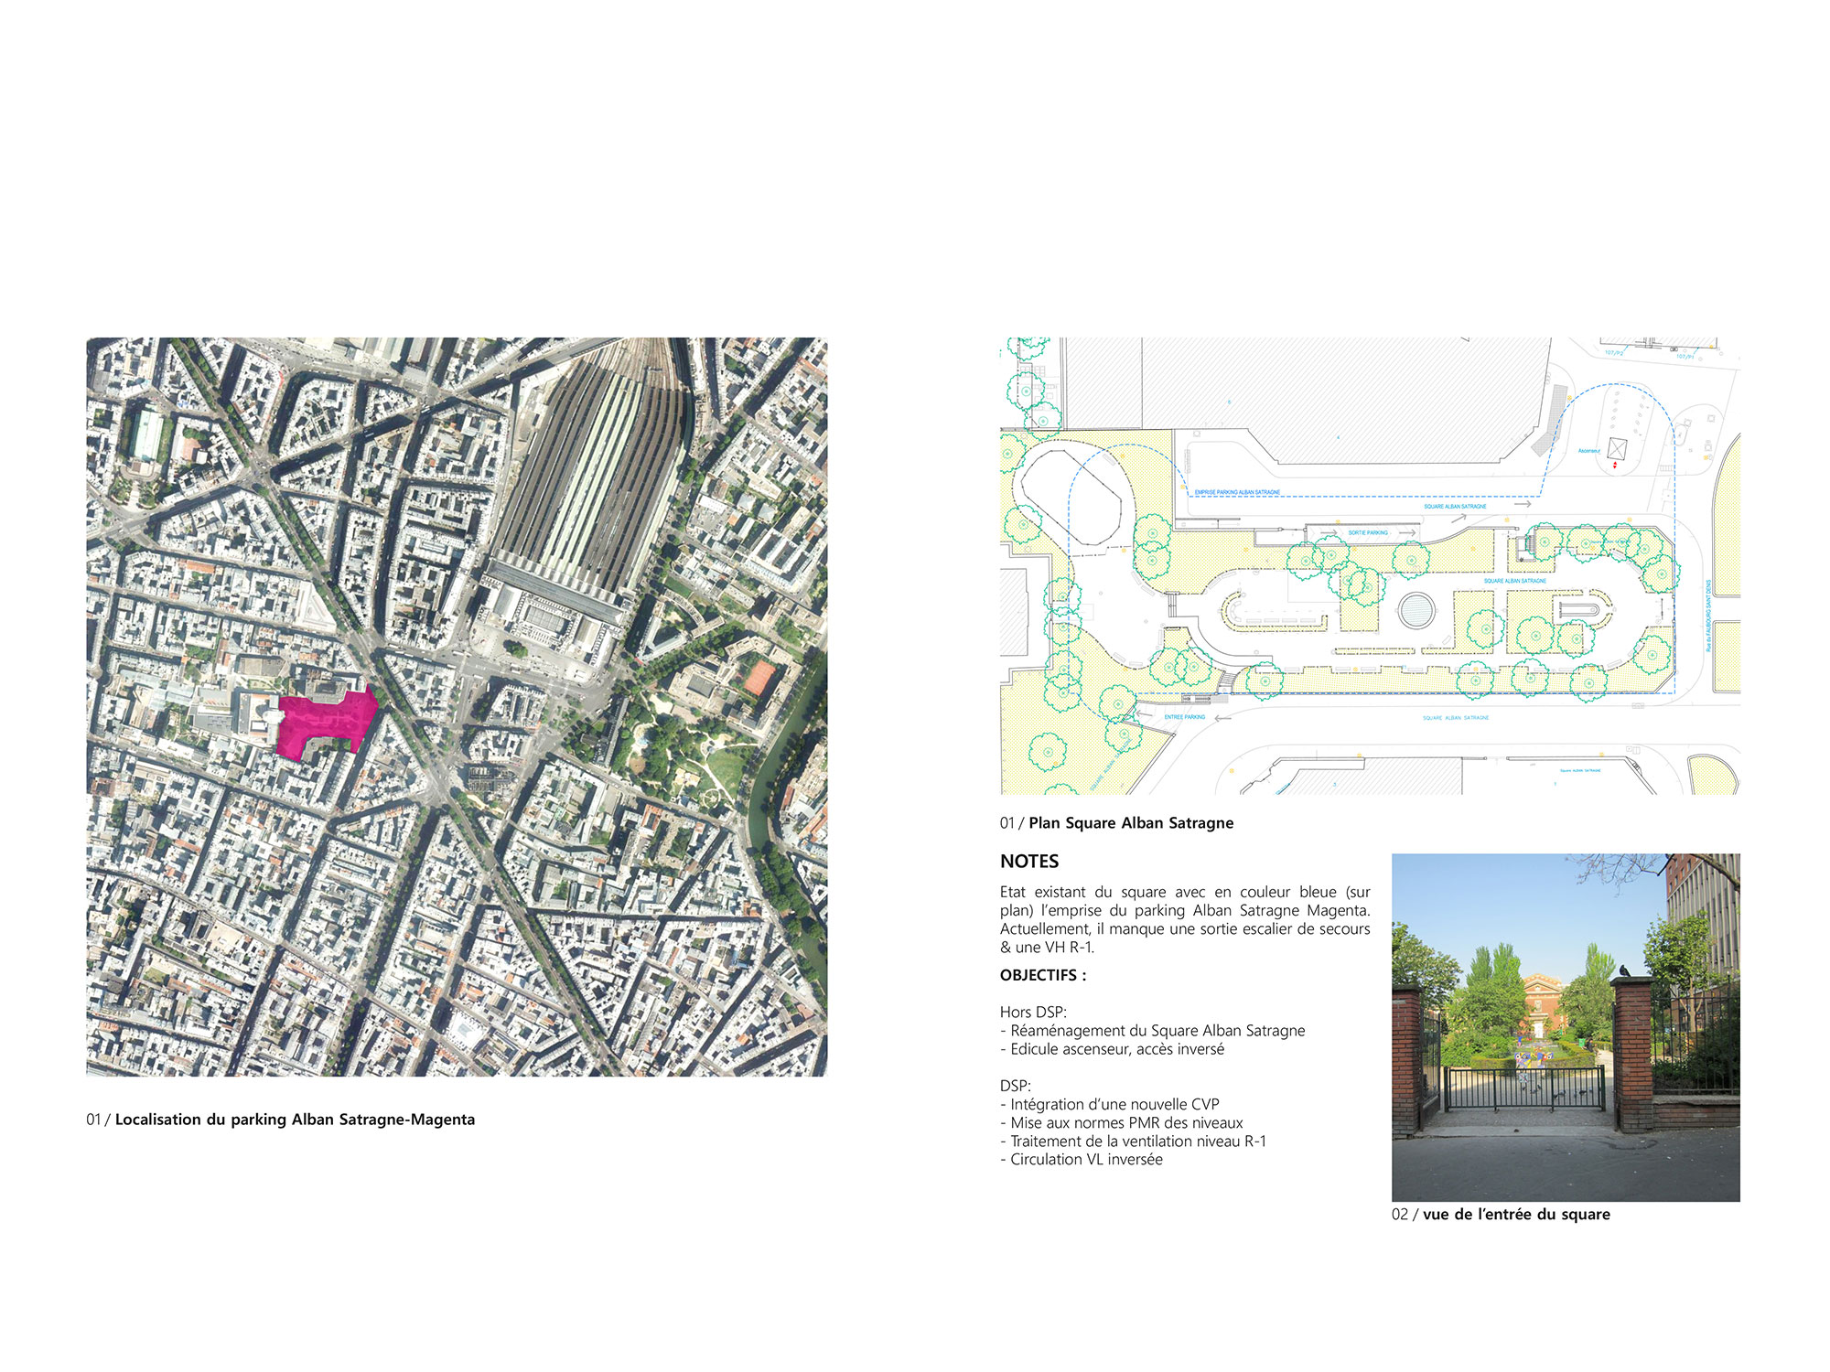Select 'Circulation VL inversée' line
This screenshot has height=1372, width=1830.
coord(1082,1159)
